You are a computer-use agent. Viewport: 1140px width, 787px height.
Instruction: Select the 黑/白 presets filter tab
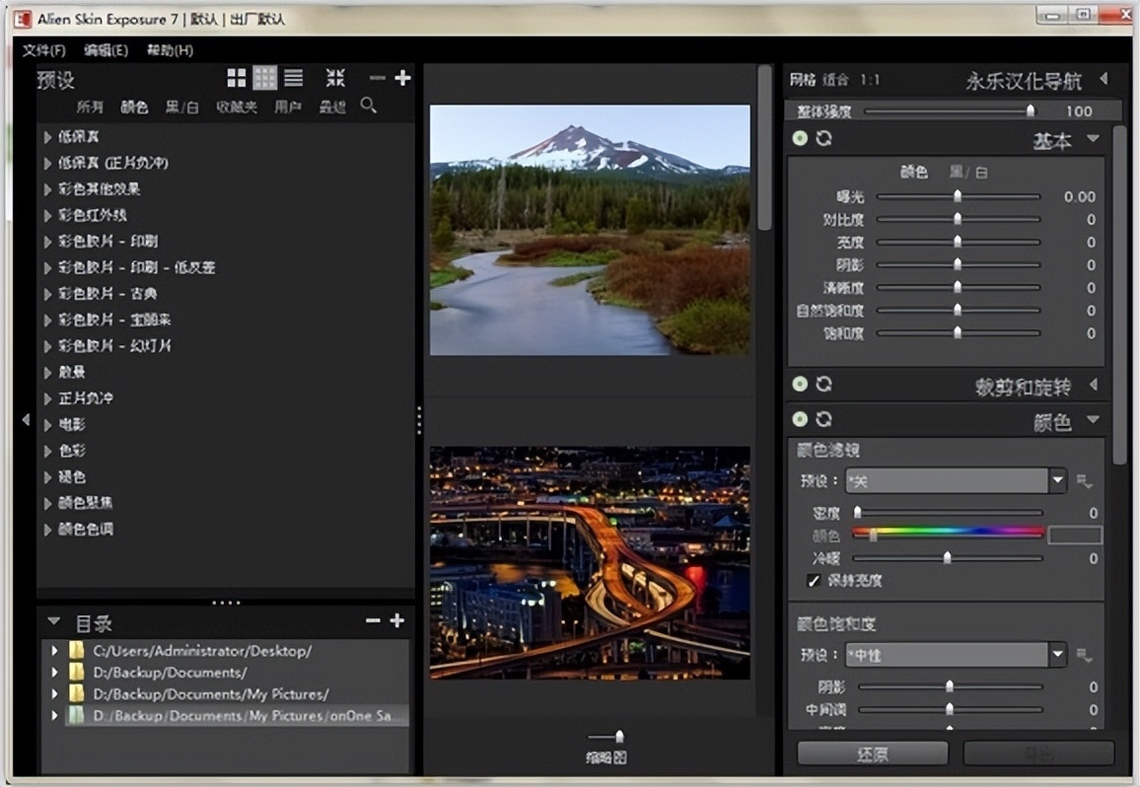[181, 107]
